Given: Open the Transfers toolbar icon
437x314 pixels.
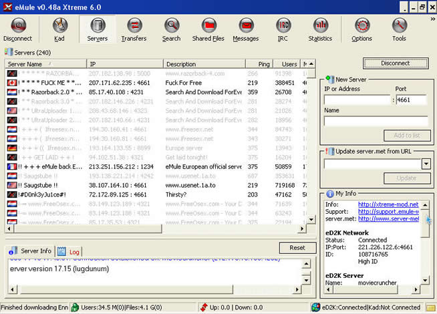Looking at the screenshot, I should point(134,25).
